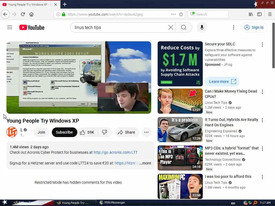Go to YouTube home via the logo

coord(32,28)
